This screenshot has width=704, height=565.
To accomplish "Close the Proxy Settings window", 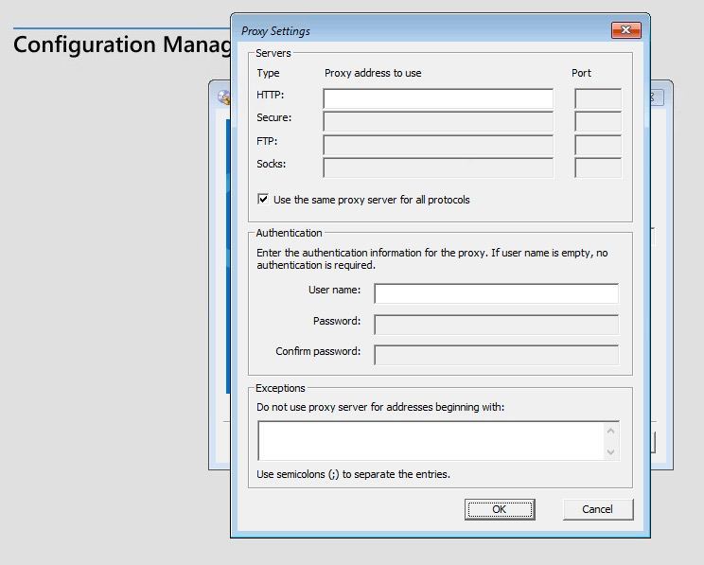I will click(625, 30).
